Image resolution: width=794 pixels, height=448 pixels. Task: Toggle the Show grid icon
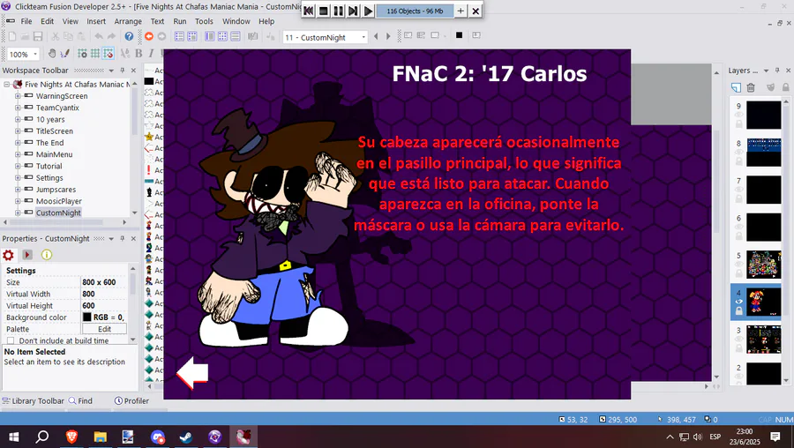95,54
